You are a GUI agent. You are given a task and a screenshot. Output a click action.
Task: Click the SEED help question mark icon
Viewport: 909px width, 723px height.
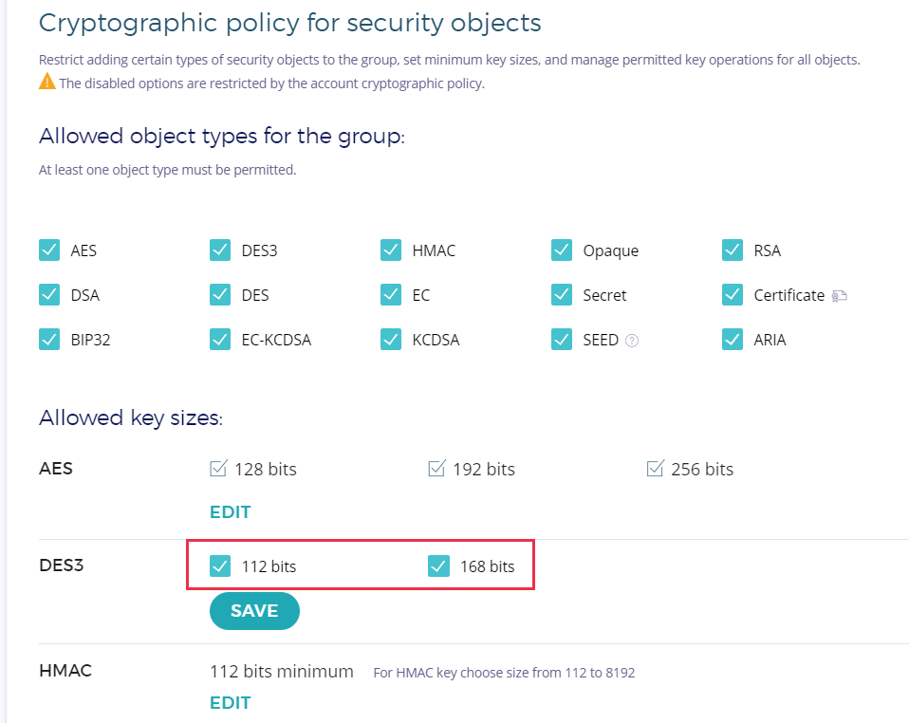[x=632, y=340]
